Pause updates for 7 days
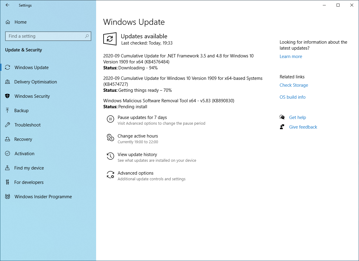This screenshot has height=261, width=359. click(142, 117)
